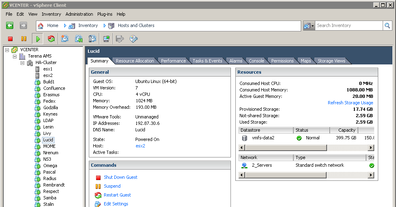Click the green back navigation arrow
The image size is (396, 207).
tap(10, 25)
